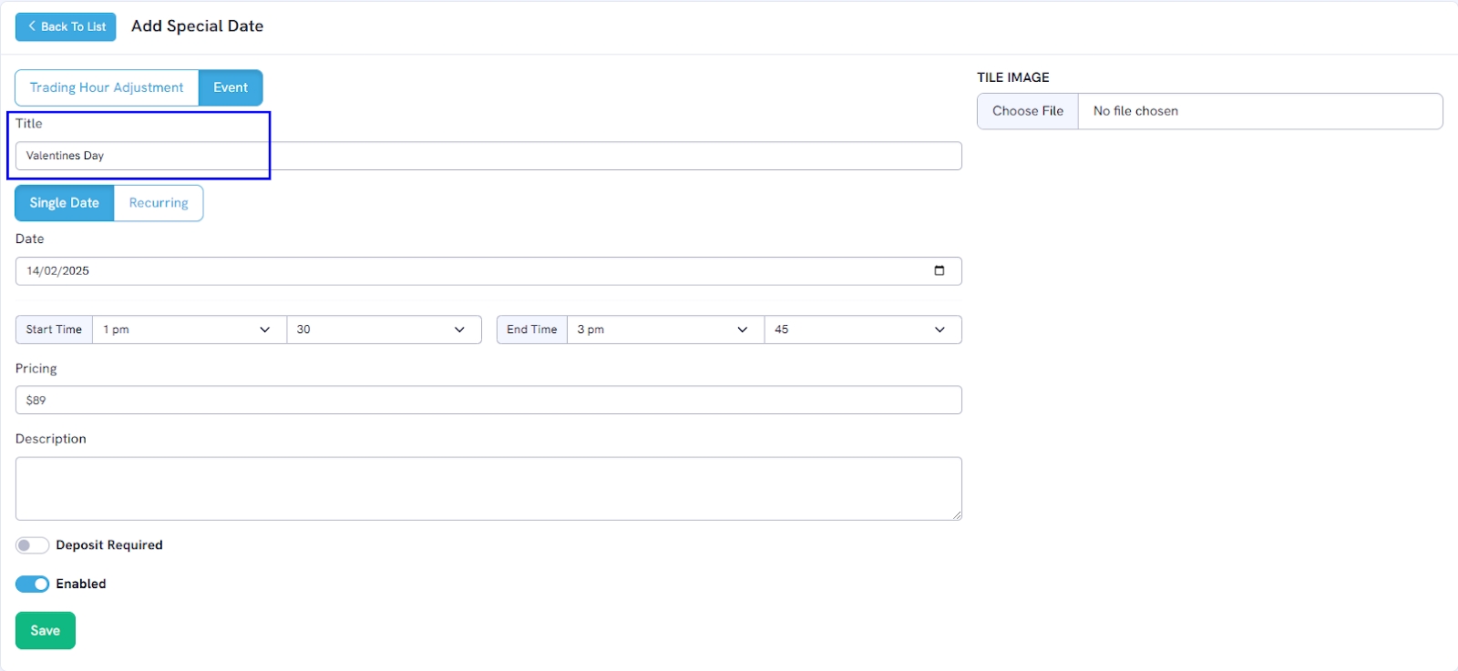Image resolution: width=1458 pixels, height=671 pixels.
Task: Select the Event tab
Action: (231, 88)
